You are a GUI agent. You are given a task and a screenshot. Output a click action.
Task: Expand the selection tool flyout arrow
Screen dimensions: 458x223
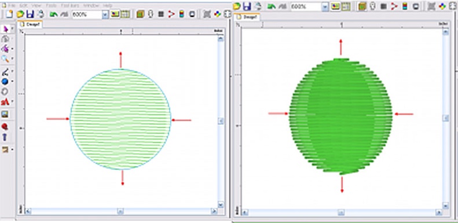tap(12, 29)
